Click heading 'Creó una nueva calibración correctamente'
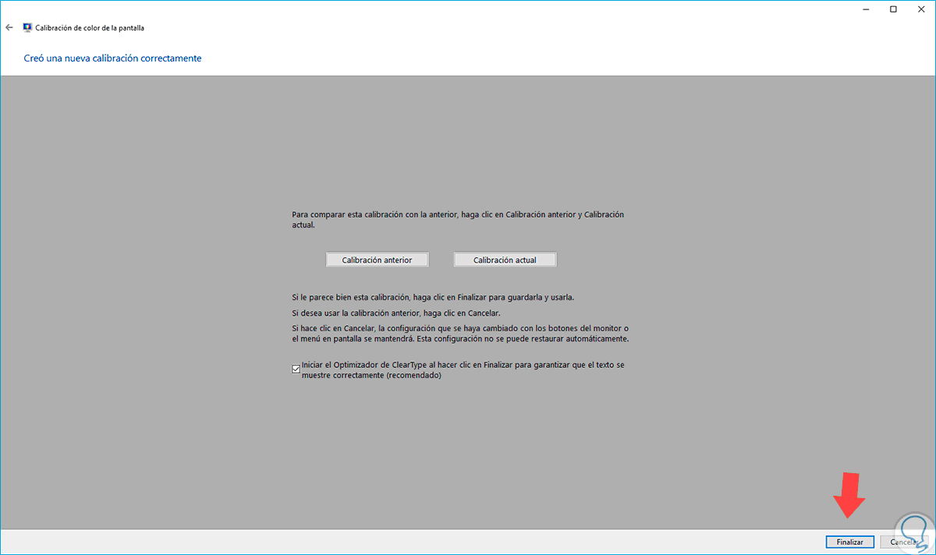The height and width of the screenshot is (555, 936). tap(113, 58)
